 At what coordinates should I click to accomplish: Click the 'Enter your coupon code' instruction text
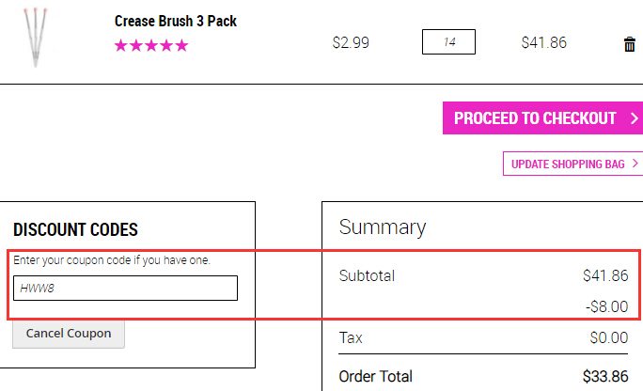112,260
